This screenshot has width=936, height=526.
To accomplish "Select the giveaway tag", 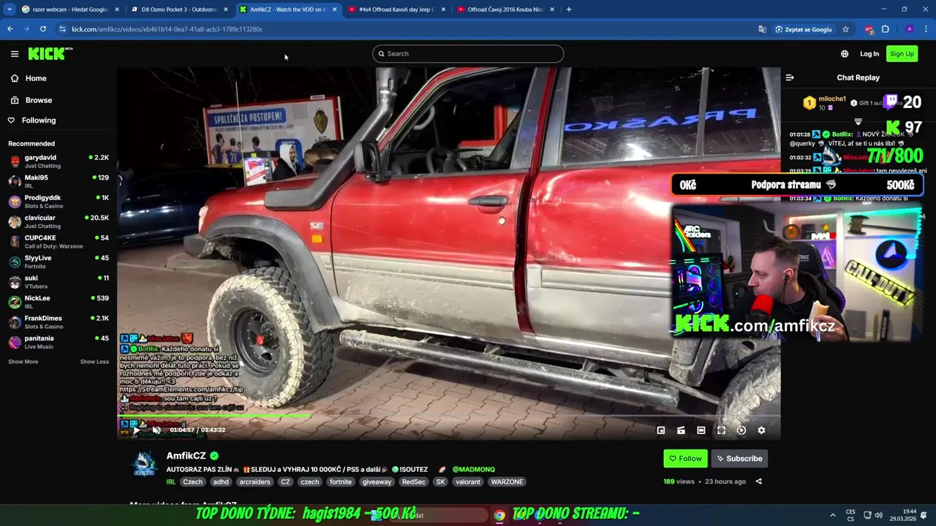I will (377, 482).
